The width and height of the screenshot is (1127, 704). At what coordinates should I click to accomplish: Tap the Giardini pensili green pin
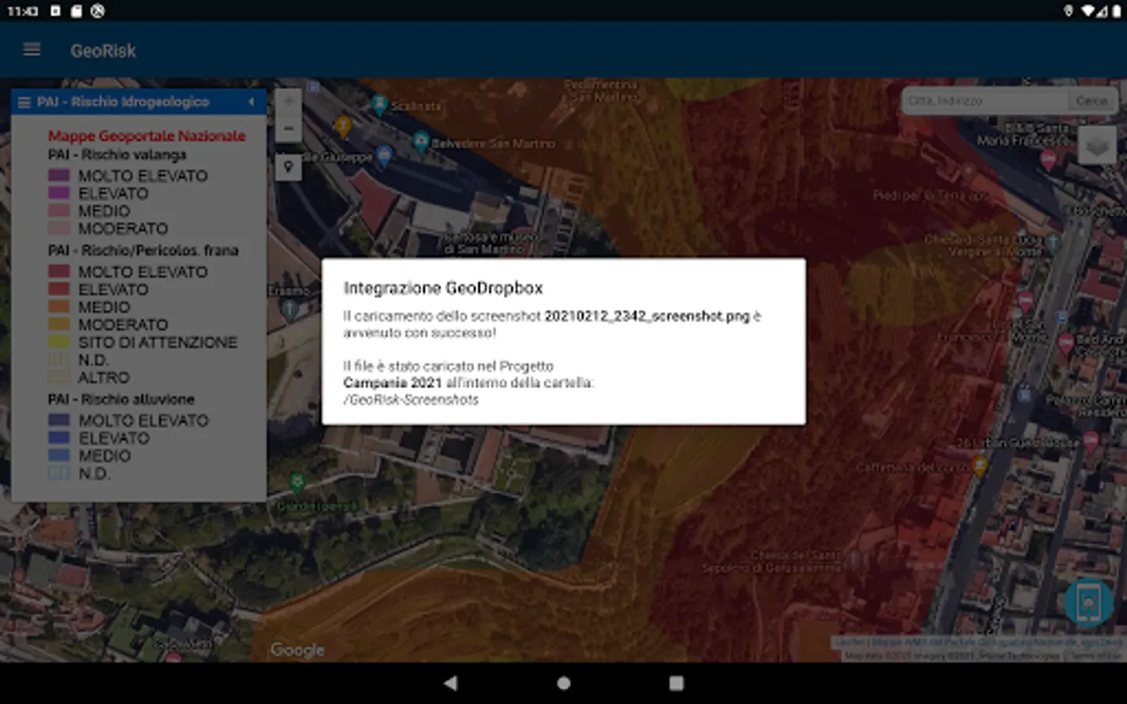point(297,483)
